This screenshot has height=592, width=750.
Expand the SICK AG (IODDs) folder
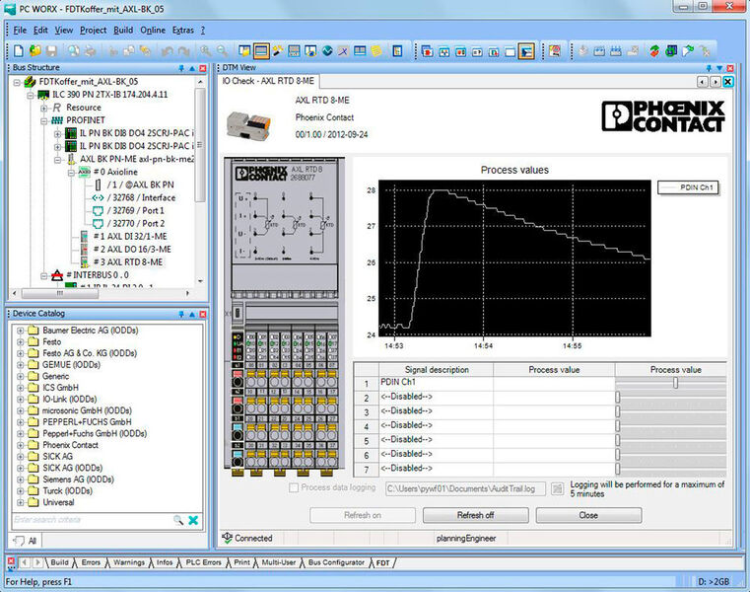coord(20,468)
